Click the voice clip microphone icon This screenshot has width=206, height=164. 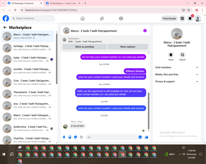click(x=64, y=137)
